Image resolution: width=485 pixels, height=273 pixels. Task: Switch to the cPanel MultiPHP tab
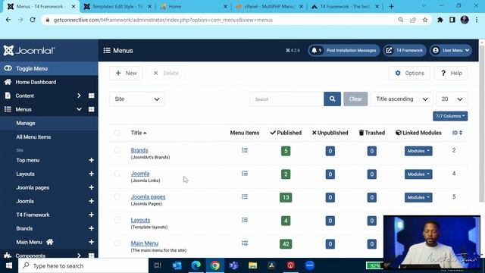pyautogui.click(x=268, y=7)
